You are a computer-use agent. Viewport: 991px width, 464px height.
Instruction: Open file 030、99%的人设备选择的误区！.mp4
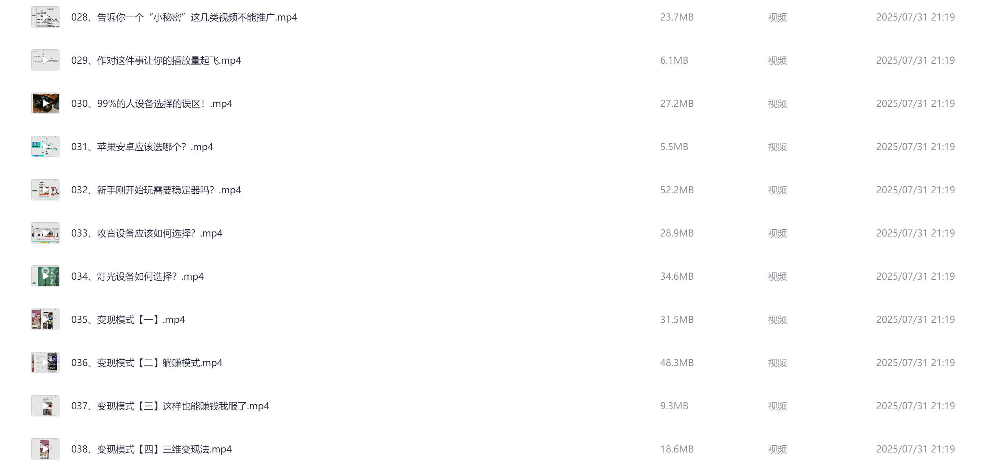pos(152,104)
